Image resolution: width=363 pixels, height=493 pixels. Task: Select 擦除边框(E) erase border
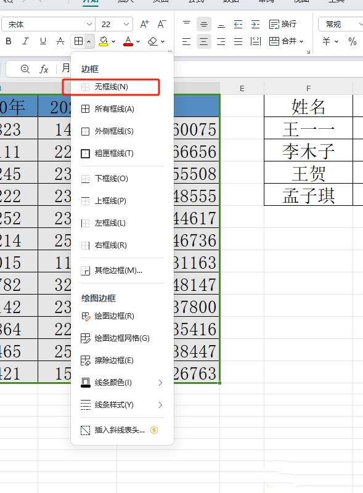click(x=122, y=361)
